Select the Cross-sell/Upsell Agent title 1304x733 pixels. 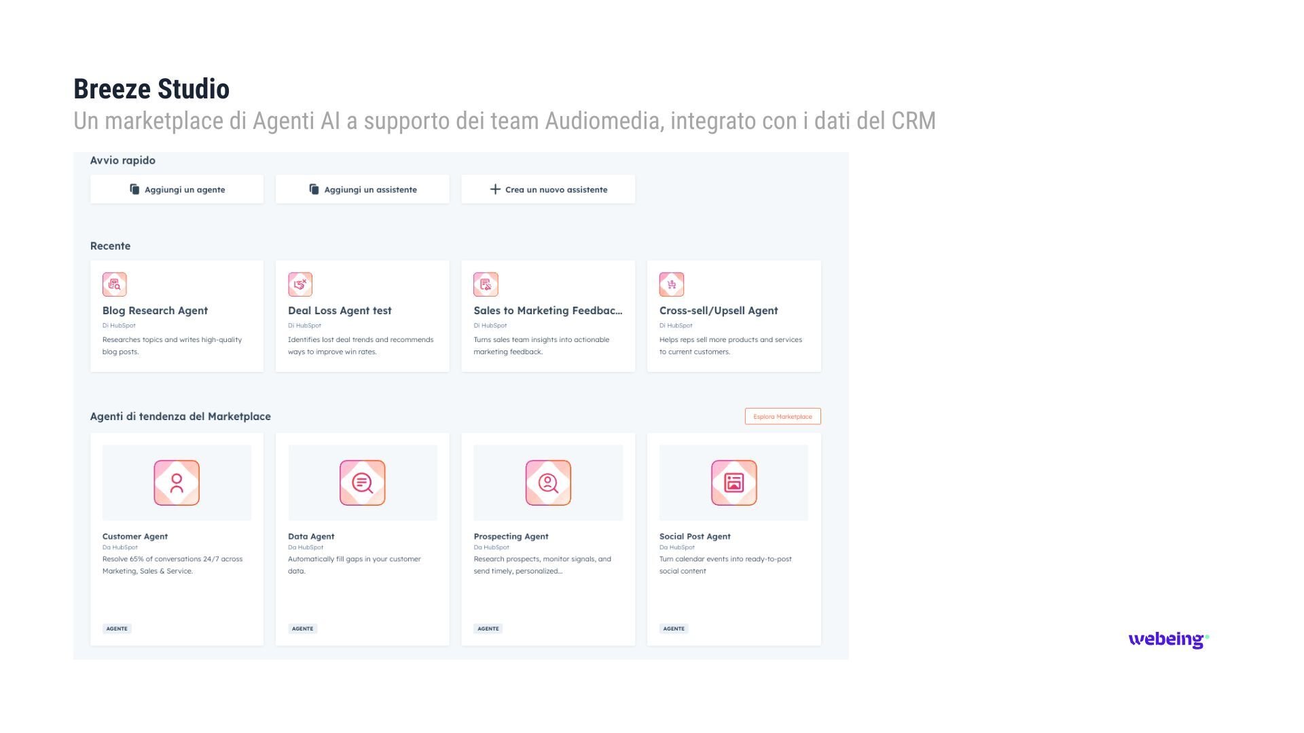coord(718,310)
